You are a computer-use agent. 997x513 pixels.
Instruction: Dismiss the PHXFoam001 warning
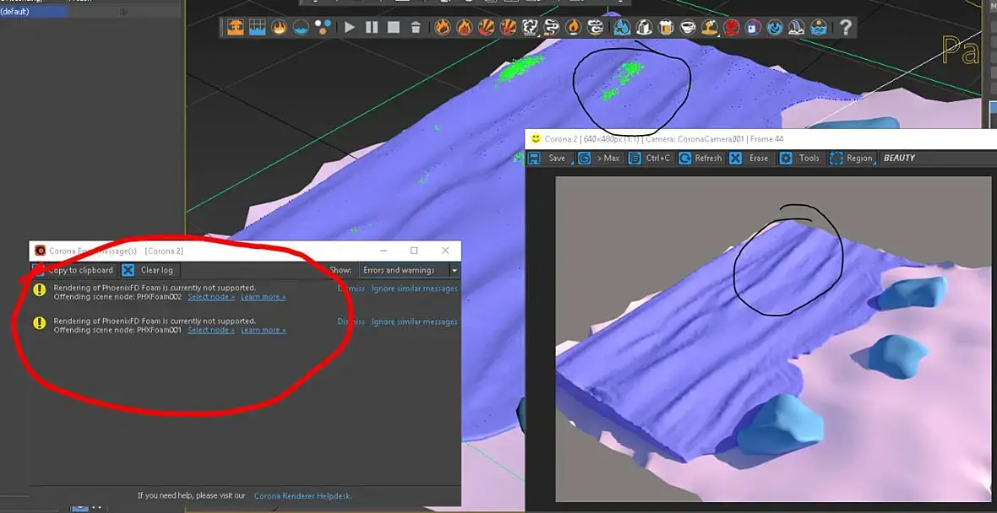coord(351,322)
